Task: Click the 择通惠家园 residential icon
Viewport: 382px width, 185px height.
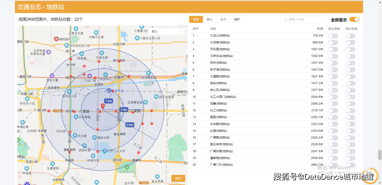Action: click(148, 73)
